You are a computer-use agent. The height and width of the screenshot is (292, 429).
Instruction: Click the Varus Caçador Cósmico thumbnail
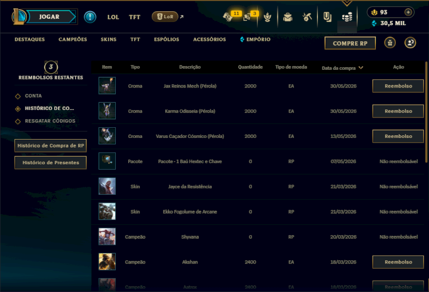107,136
